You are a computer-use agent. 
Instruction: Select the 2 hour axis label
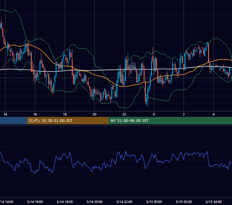(x=184, y=114)
